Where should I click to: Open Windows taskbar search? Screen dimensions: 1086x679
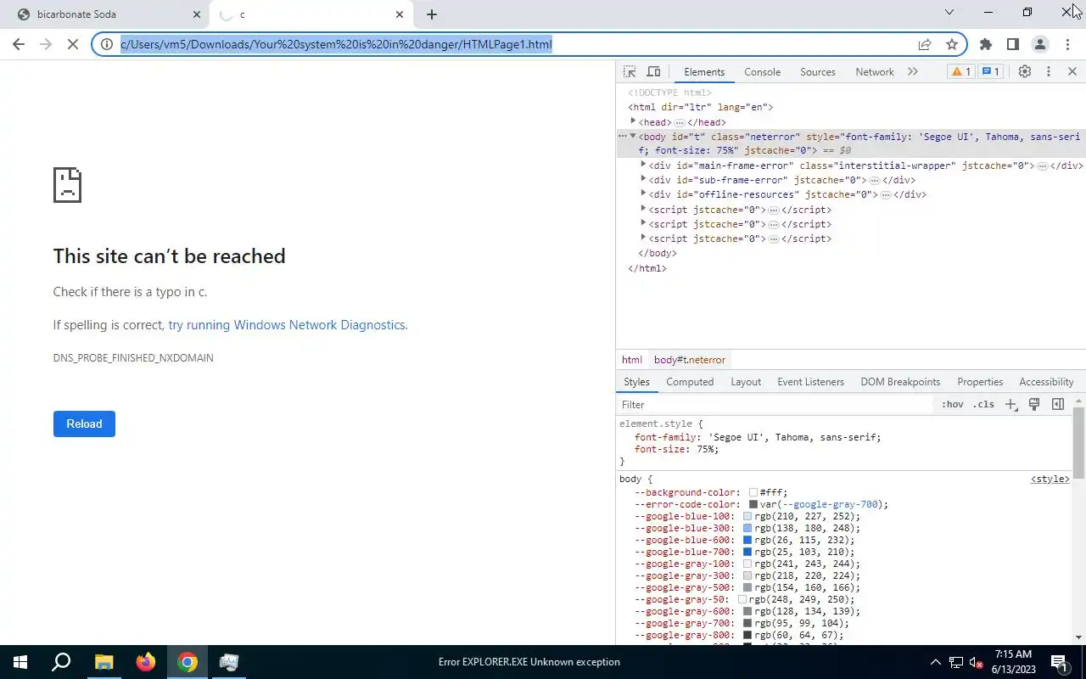(x=61, y=662)
